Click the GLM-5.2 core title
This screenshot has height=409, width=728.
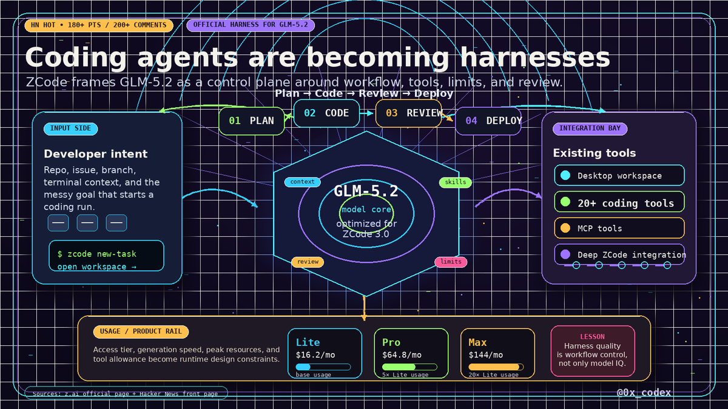pyautogui.click(x=366, y=191)
